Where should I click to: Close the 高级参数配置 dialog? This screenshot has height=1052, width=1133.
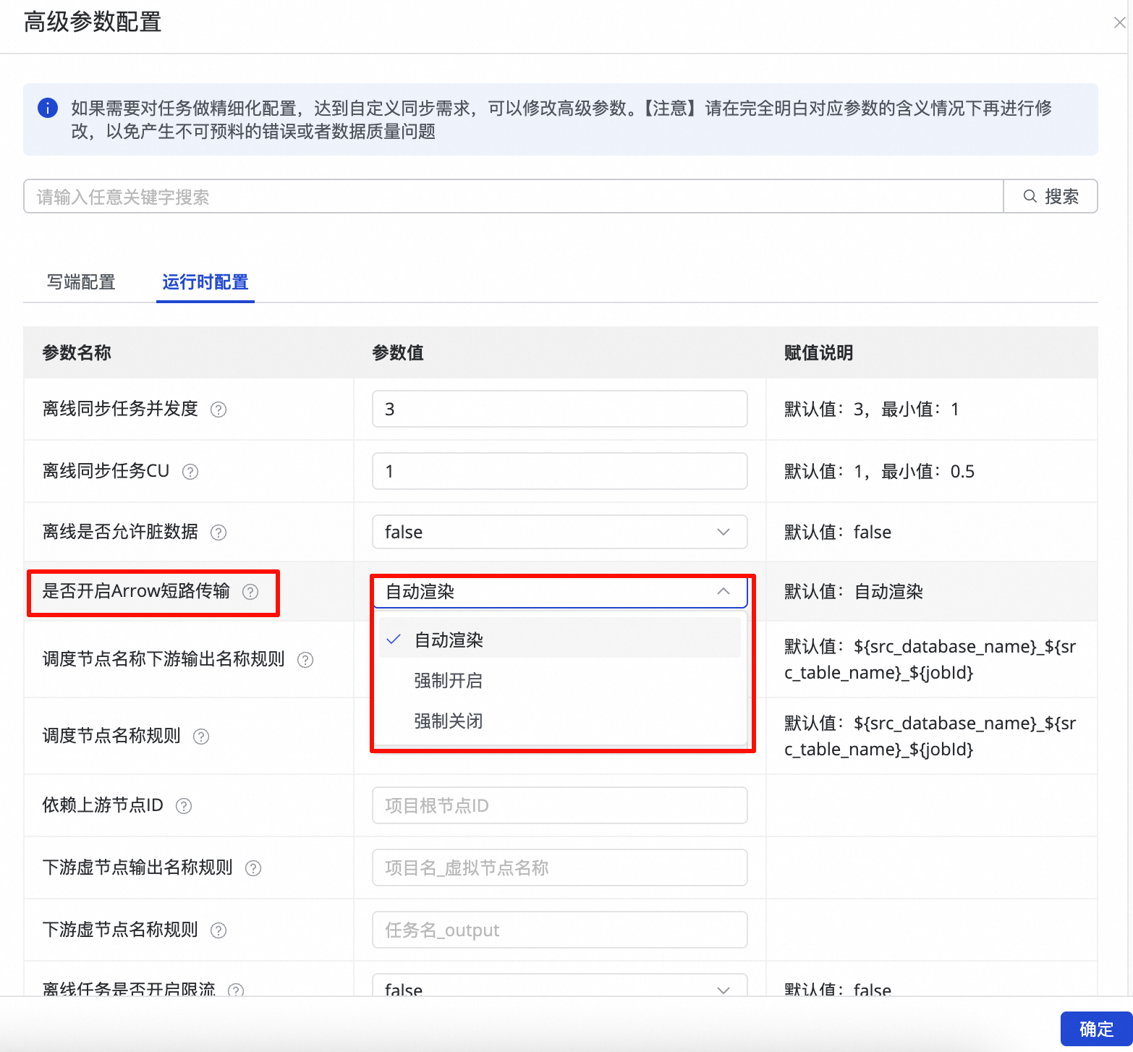tap(1119, 22)
